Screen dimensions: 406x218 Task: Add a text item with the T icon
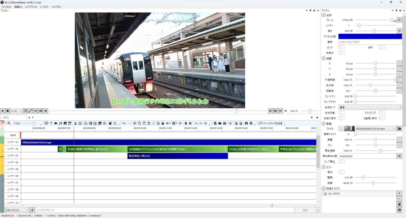pyautogui.click(x=51, y=123)
